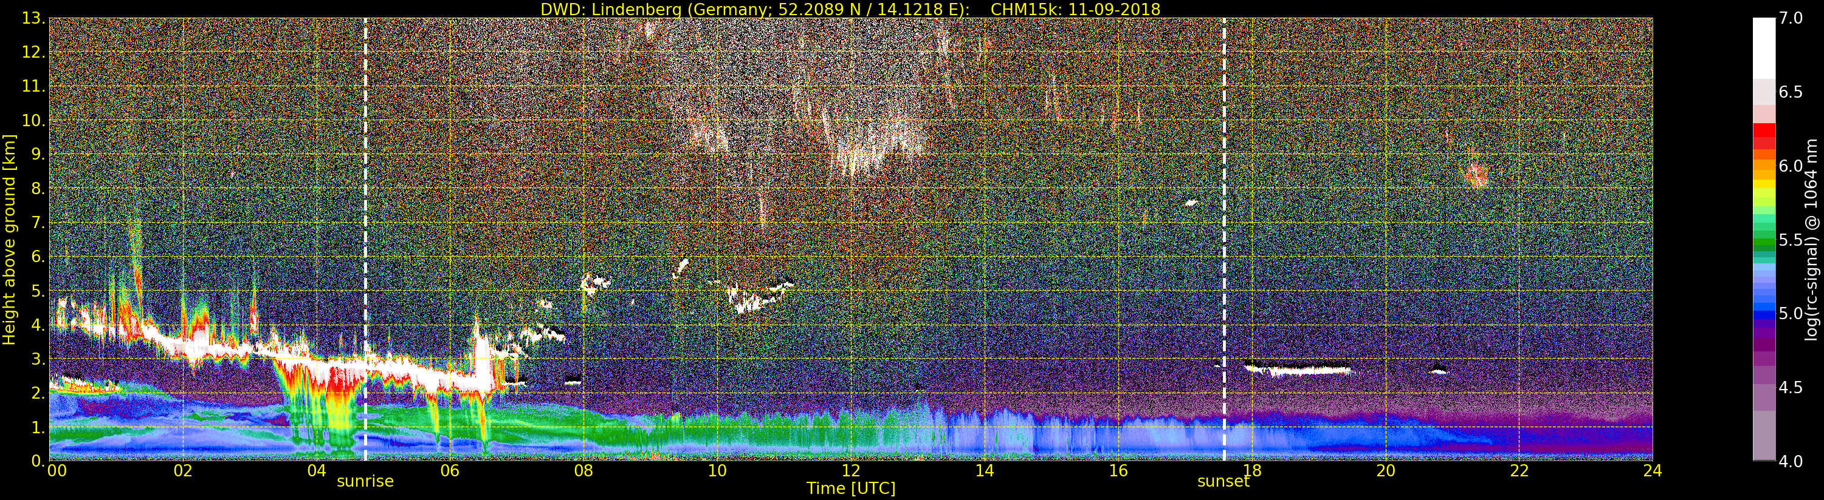The height and width of the screenshot is (500, 1824).
Task: Click the "log(rc-signal) @ 1064 nm" colorbar label
Action: (1811, 240)
